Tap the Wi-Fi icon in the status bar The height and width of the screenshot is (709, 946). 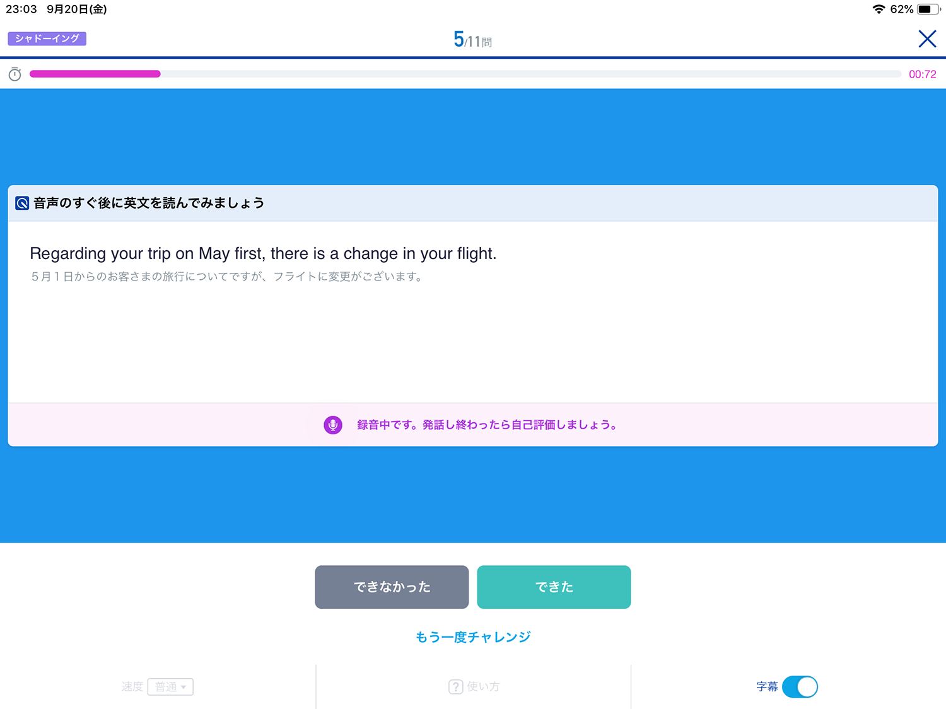tap(878, 9)
